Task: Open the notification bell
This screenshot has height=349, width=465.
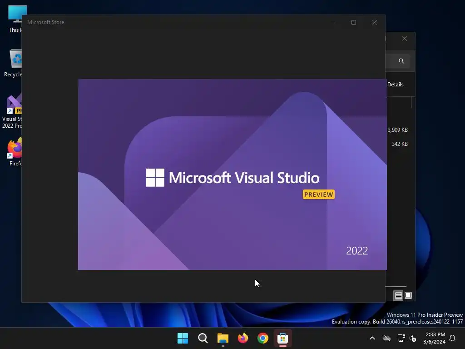Action: 452,338
